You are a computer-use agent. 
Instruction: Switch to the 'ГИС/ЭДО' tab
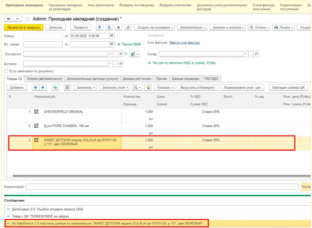click(x=211, y=79)
